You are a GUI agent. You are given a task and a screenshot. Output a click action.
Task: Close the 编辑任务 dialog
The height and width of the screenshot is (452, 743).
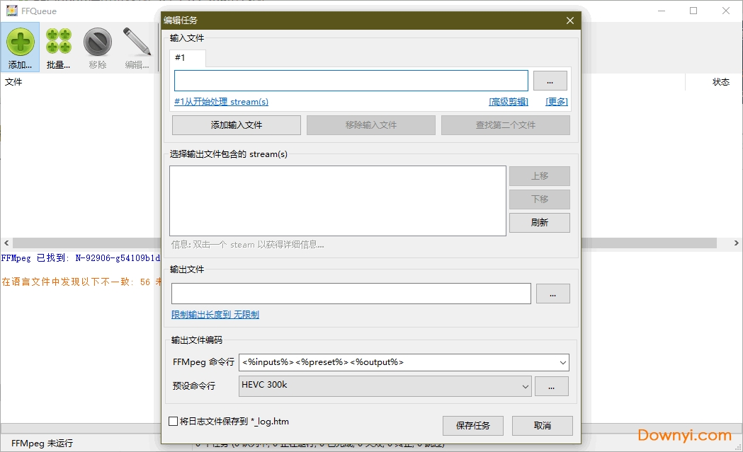[570, 21]
